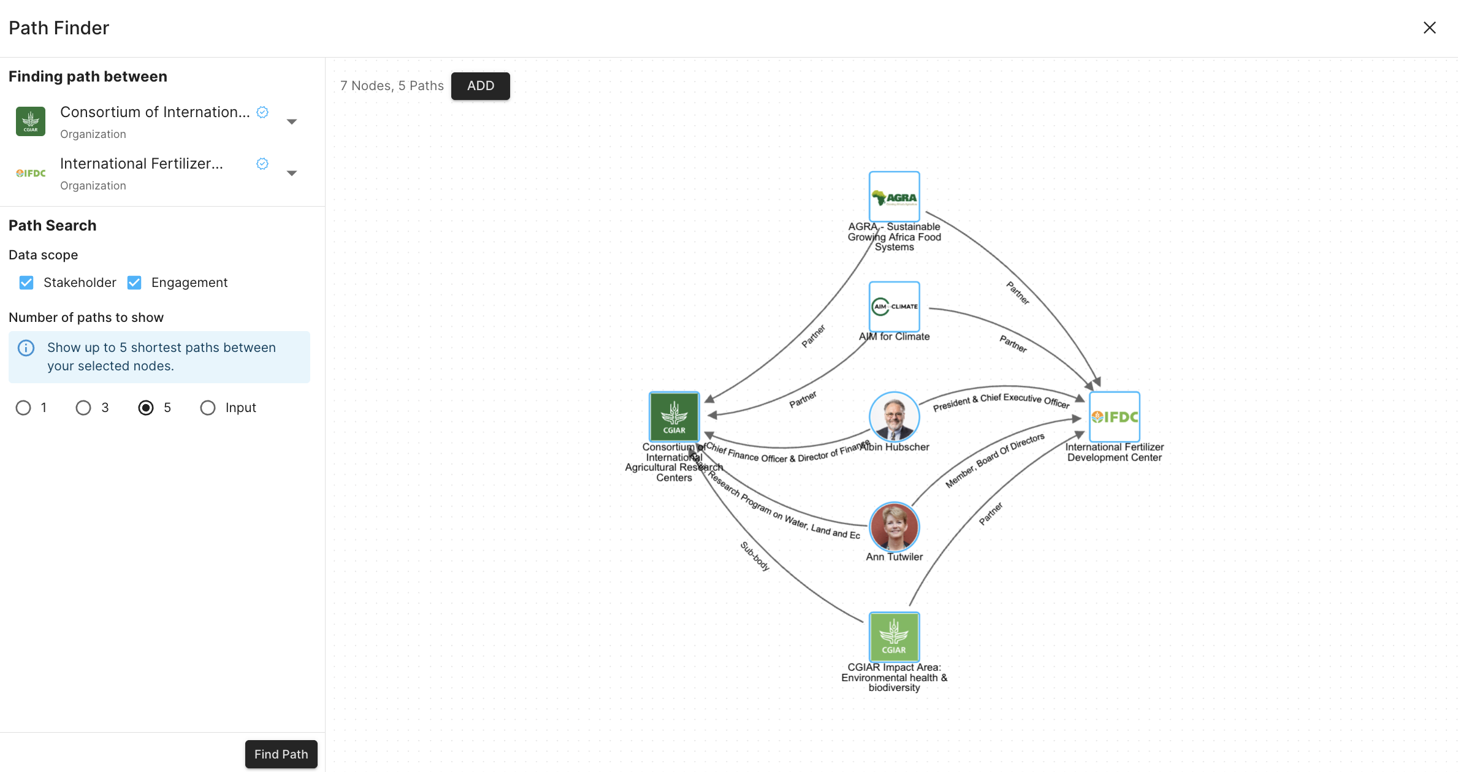Click Albin Hubscher's portrait node

(x=894, y=416)
